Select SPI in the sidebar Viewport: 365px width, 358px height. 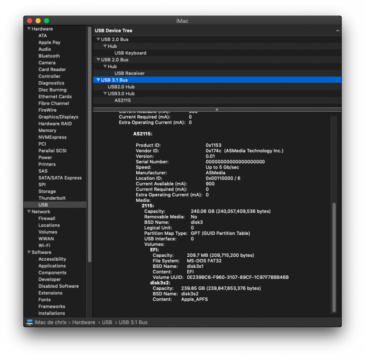click(42, 184)
